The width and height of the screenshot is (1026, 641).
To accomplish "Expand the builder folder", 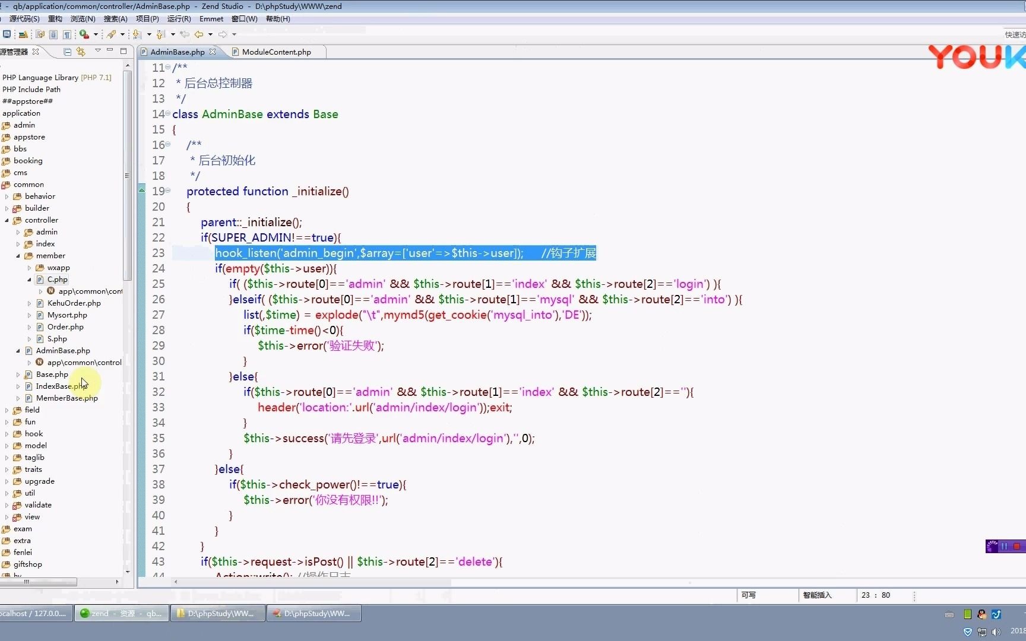I will pyautogui.click(x=7, y=208).
